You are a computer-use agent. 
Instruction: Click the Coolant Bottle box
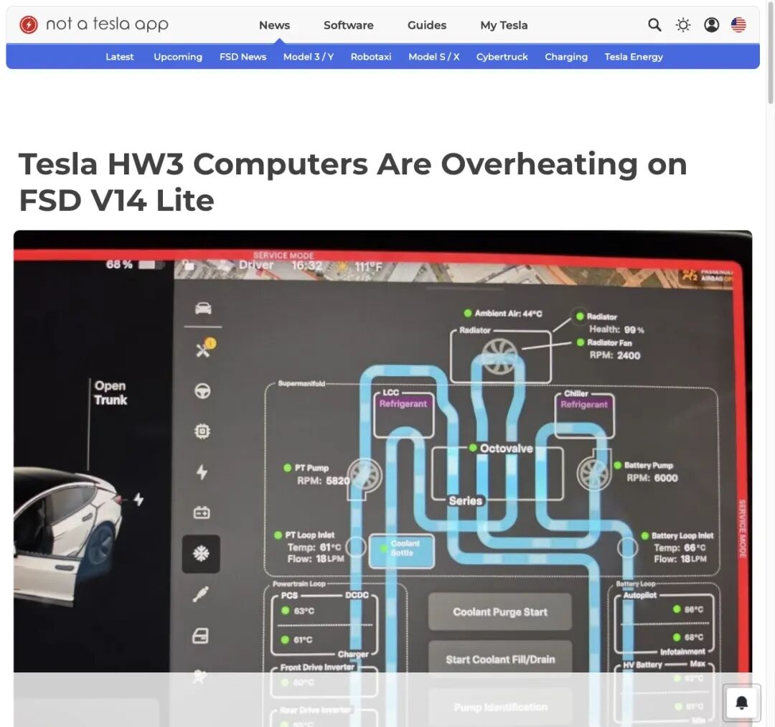coord(402,550)
